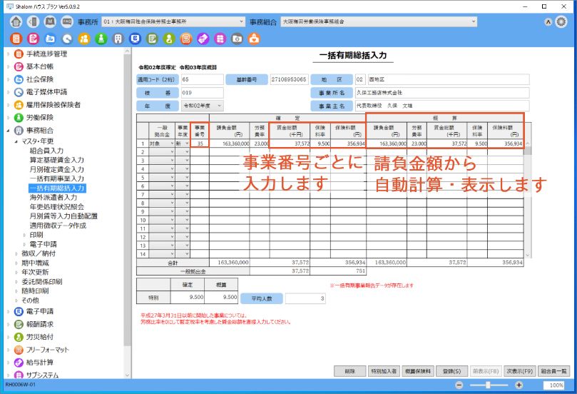577x394 pixels.
Task: Click the light-green 労災給付 toolbar icon
Action: [x=169, y=39]
